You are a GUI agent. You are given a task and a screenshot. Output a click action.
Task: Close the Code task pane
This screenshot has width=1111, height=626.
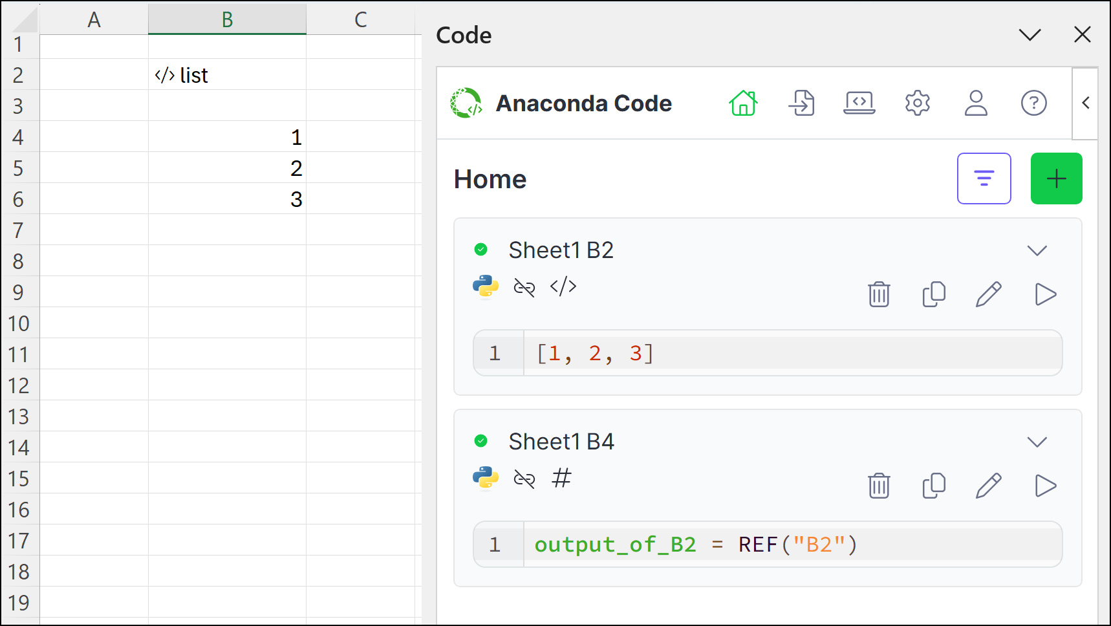click(1083, 35)
